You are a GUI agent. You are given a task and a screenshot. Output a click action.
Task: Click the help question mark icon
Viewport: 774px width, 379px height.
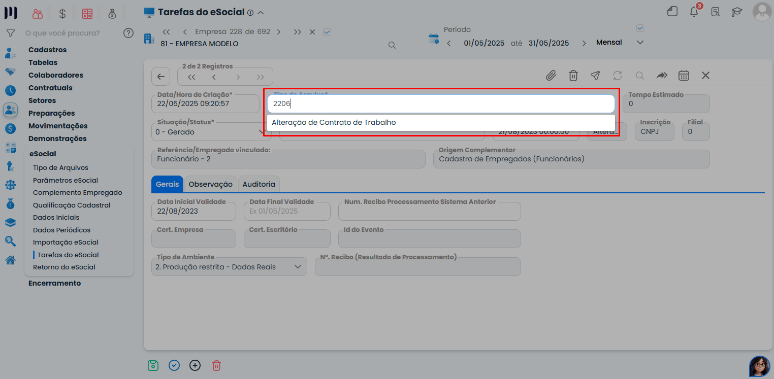128,33
